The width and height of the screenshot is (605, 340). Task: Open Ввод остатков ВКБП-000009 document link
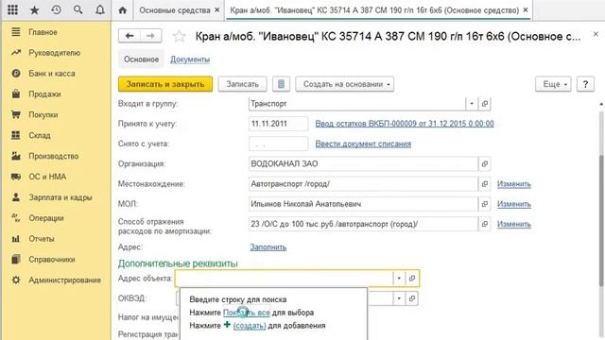pos(405,124)
